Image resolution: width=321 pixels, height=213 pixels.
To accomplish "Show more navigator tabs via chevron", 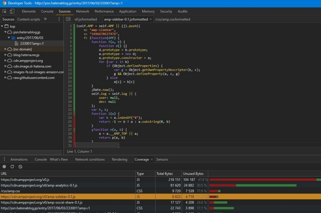I will pos(45,19).
